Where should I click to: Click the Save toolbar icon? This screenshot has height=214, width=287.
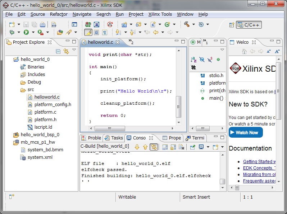pos(26,24)
